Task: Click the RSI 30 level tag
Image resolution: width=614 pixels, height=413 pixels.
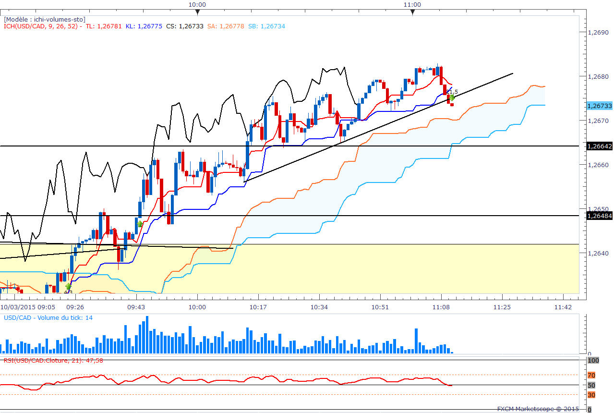Action: tap(591, 395)
